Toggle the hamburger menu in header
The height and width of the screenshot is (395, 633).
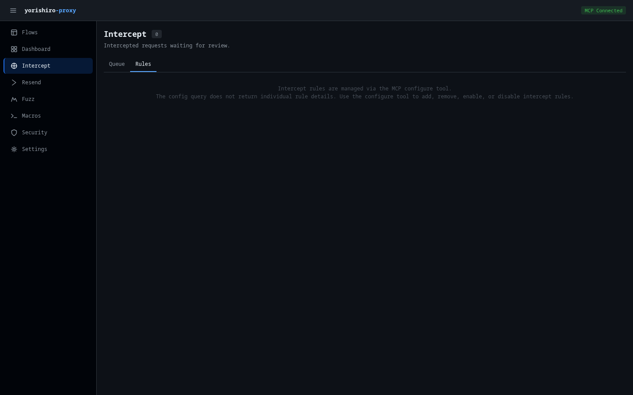point(13,11)
